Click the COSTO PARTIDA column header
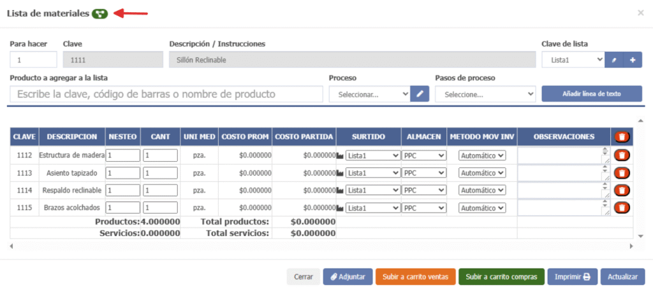Screen dimensions: 653x294 point(304,137)
